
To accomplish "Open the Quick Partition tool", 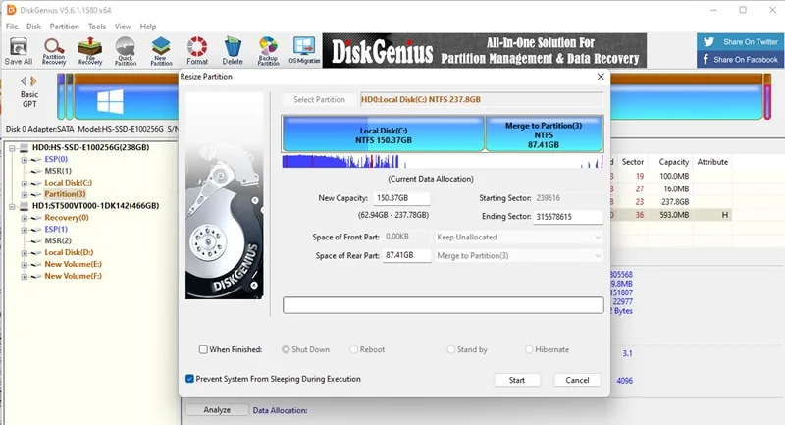I will (x=126, y=51).
